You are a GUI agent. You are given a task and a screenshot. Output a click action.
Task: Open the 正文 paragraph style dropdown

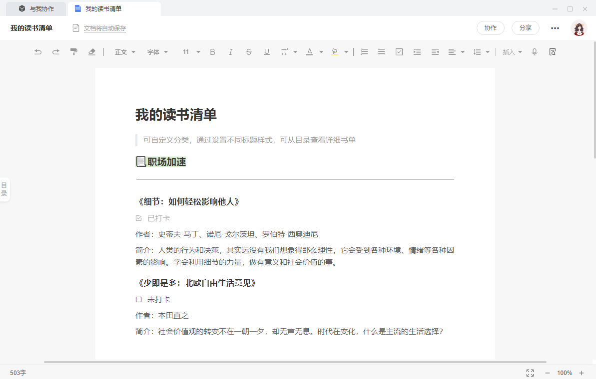[125, 52]
